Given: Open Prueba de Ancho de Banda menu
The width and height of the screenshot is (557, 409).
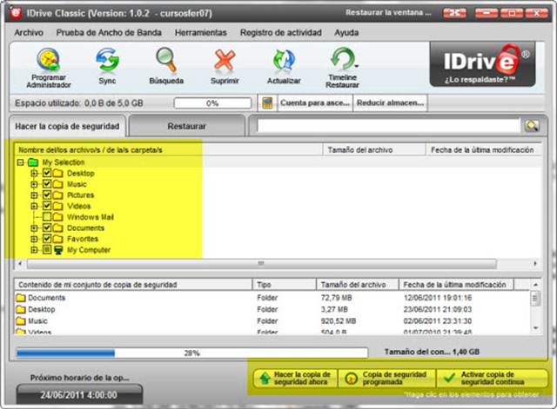Looking at the screenshot, I should pos(109,33).
